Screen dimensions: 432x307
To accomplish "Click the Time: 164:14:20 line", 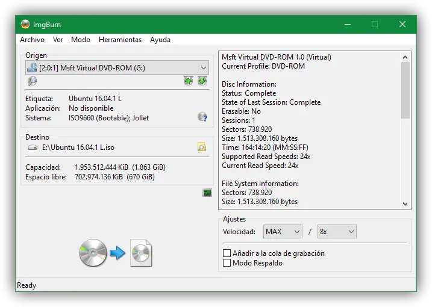I will pos(265,147).
